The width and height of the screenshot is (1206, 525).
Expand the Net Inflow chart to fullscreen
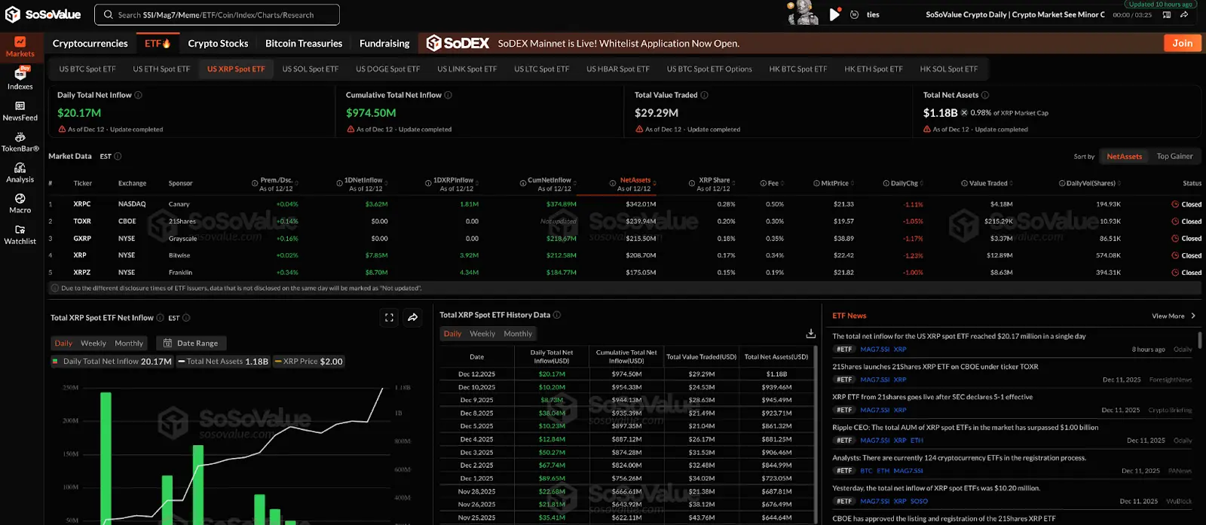[389, 318]
